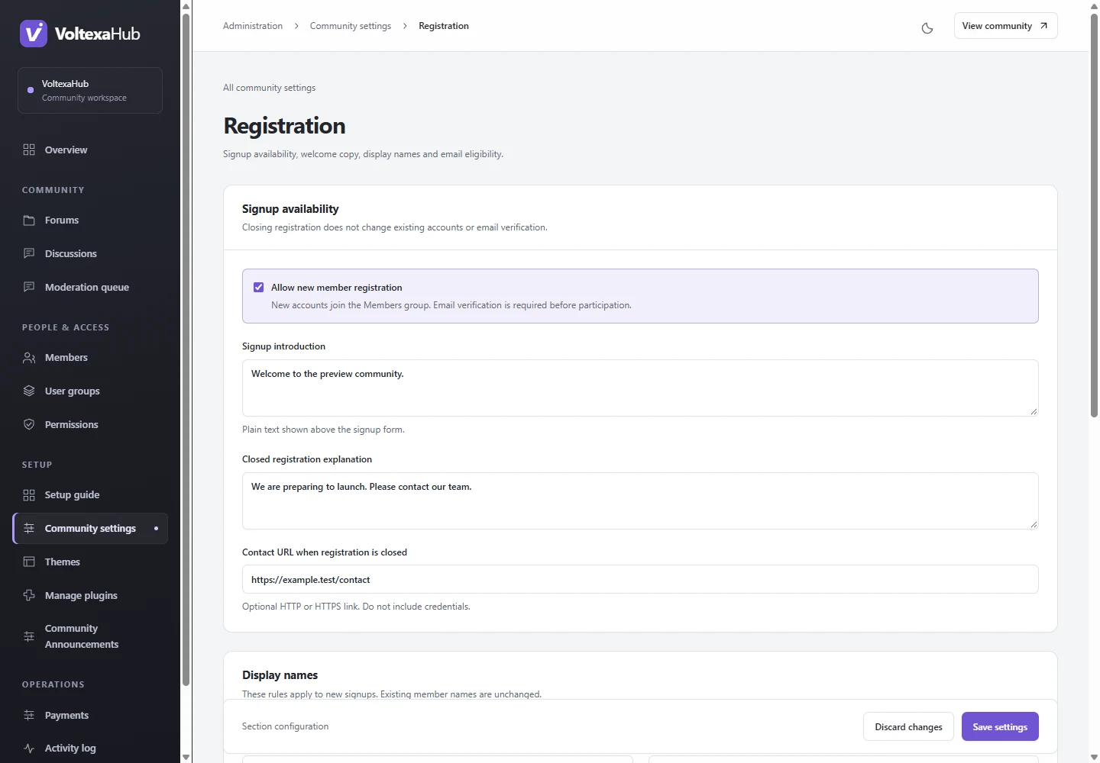This screenshot has height=763, width=1100.
Task: Click the User groups layers icon
Action: tap(29, 391)
